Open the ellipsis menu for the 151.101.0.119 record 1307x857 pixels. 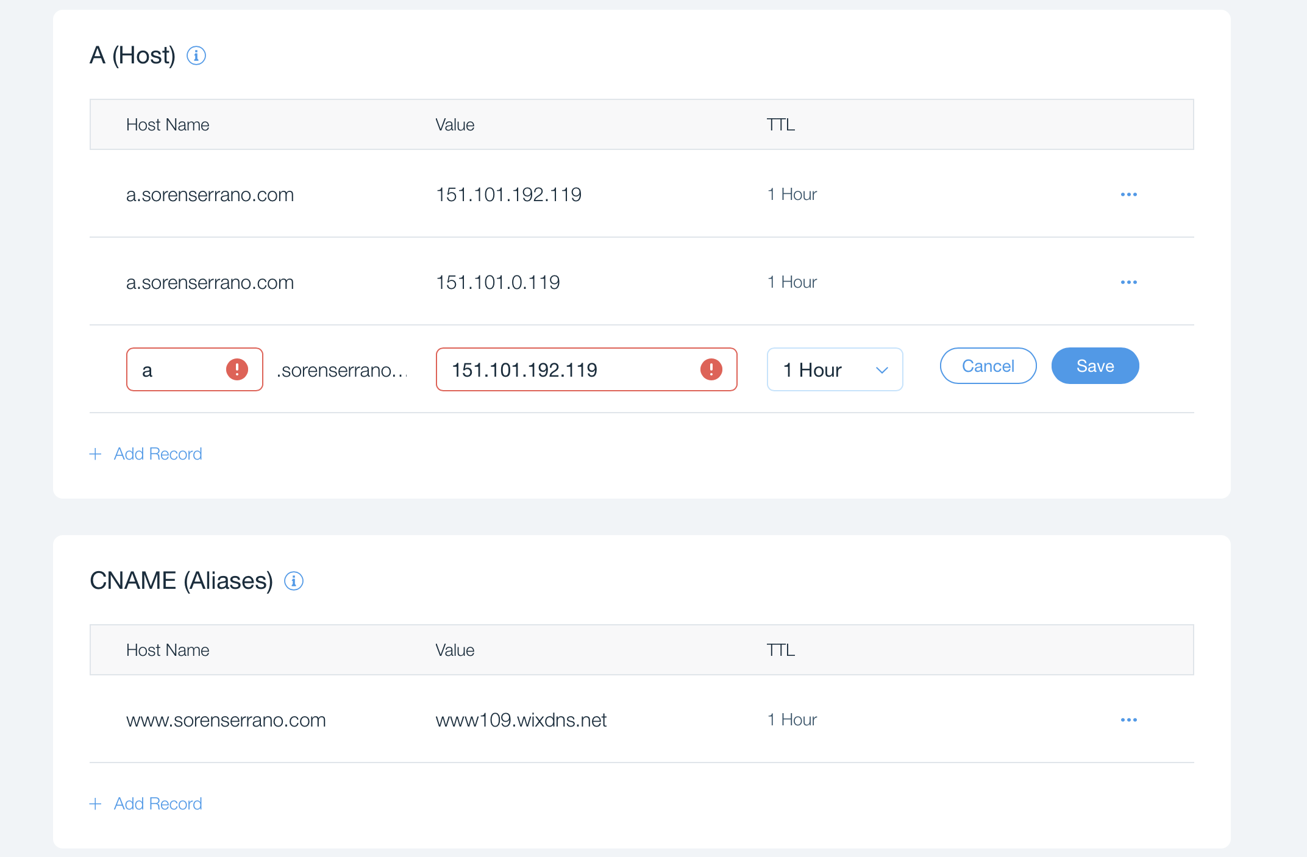[1128, 282]
